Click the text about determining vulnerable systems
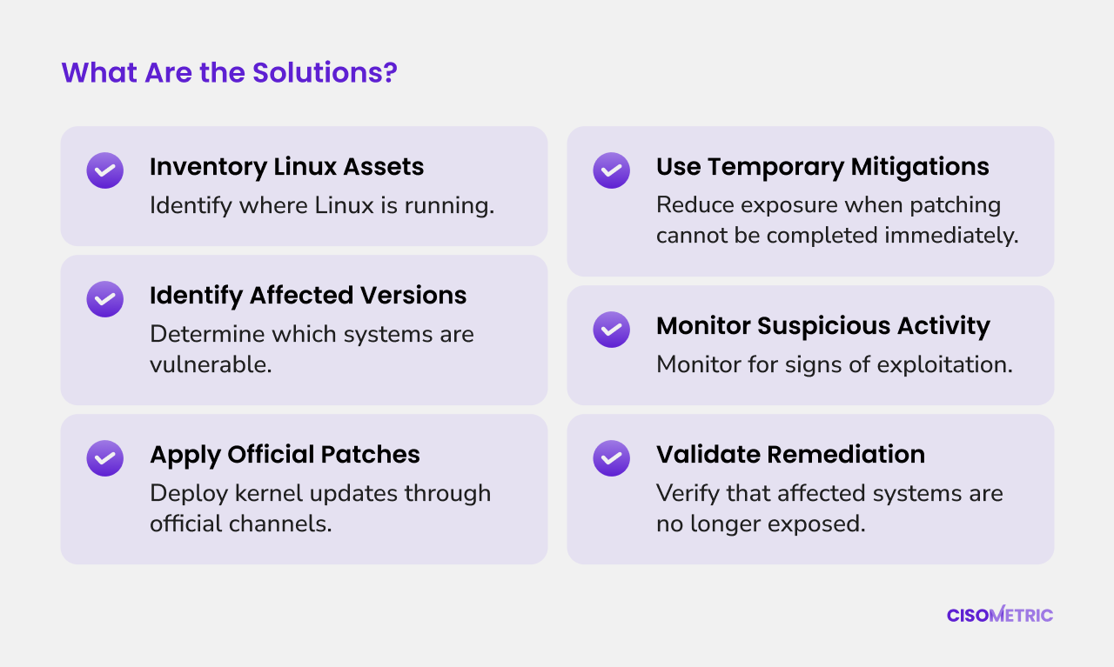The width and height of the screenshot is (1114, 667). (x=312, y=349)
